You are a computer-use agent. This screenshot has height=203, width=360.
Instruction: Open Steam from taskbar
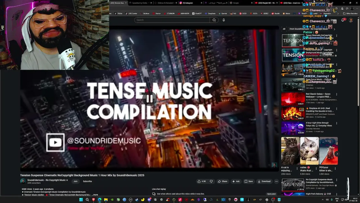tap(137, 200)
